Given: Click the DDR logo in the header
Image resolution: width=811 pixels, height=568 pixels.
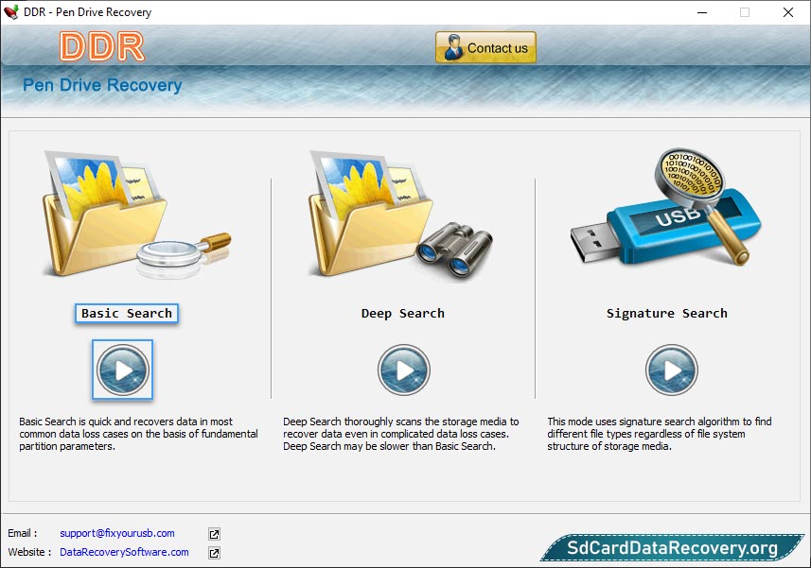Looking at the screenshot, I should (x=101, y=47).
